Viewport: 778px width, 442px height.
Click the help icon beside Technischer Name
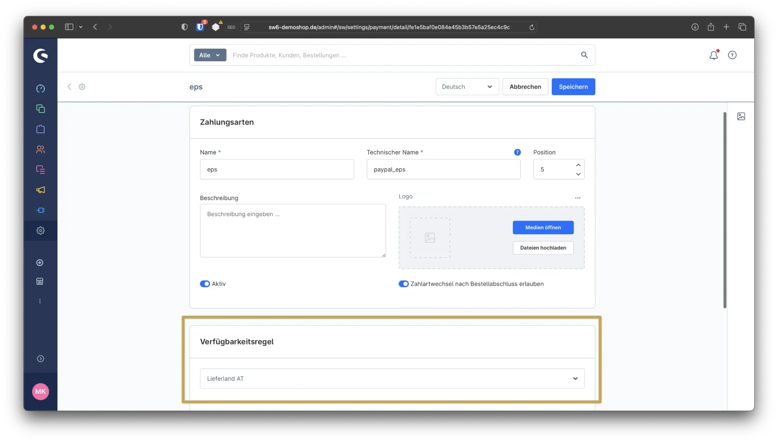click(x=517, y=152)
